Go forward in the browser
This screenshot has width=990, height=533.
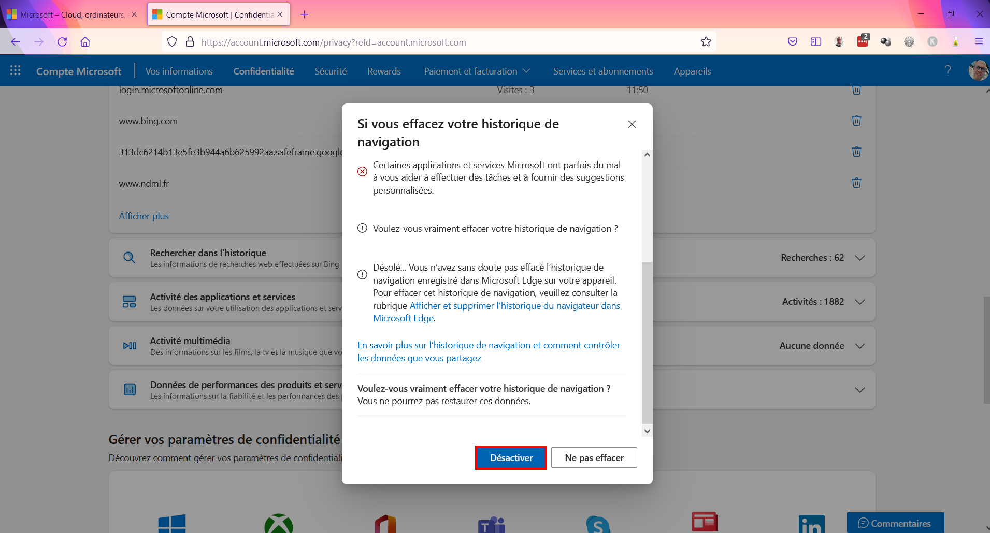[39, 42]
